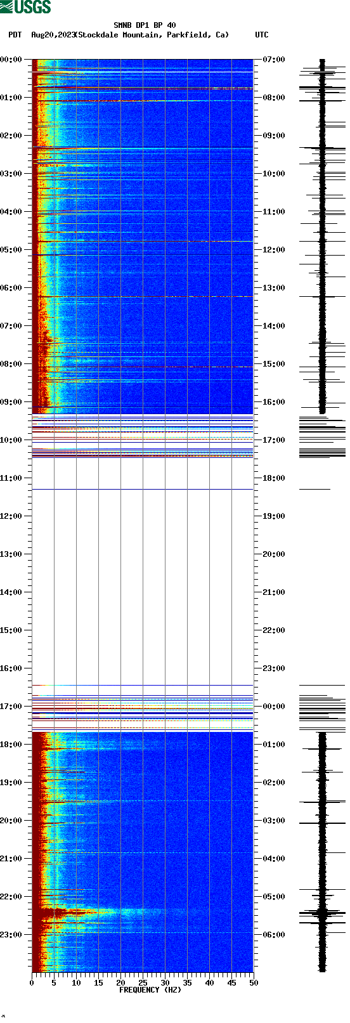Image resolution: width=350 pixels, height=1023 pixels.
Task: Click the 06:00 PDT time label
Action: (11, 288)
